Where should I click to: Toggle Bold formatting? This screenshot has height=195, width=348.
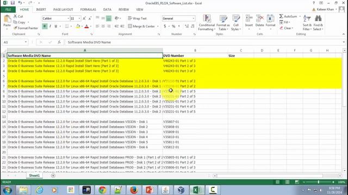point(45,27)
